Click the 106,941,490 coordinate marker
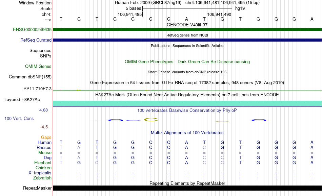The image size is (322, 196). pyautogui.click(x=219, y=14)
